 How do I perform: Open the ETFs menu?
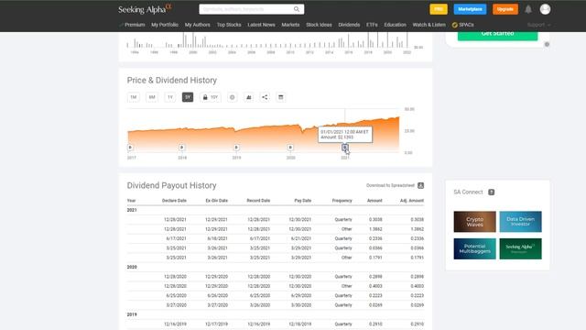click(x=372, y=25)
